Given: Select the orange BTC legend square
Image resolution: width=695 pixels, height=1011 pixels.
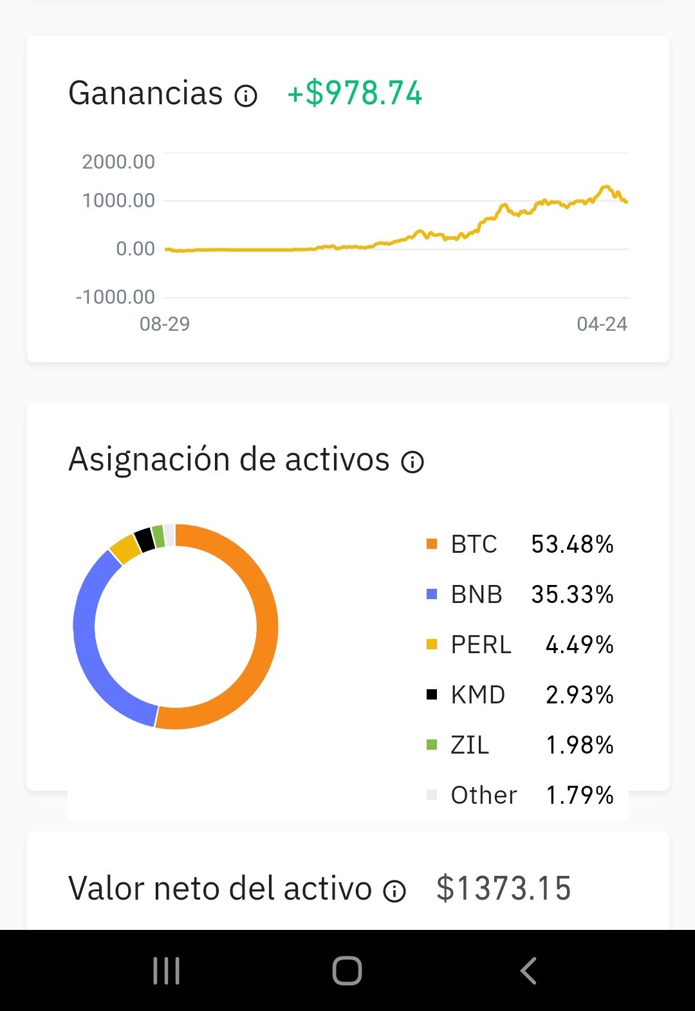Looking at the screenshot, I should (x=432, y=544).
